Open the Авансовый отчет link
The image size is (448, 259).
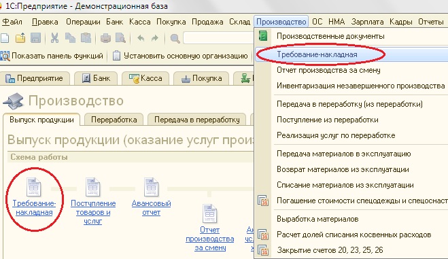coord(151,207)
